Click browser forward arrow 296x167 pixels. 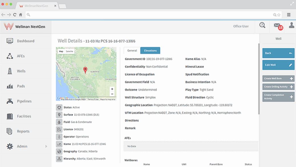click(x=9, y=15)
